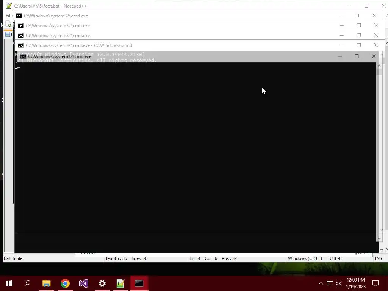The image size is (388, 291).
Task: Open the clock showing 12:09 PM
Action: pos(355,283)
